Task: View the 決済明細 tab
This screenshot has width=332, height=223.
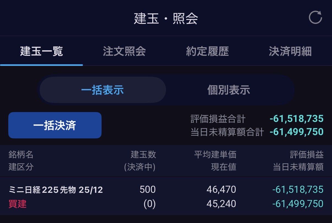Action: tap(290, 51)
